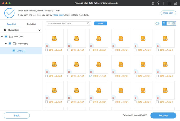
Task: Click the Deep Scan button
Action: point(168,13)
